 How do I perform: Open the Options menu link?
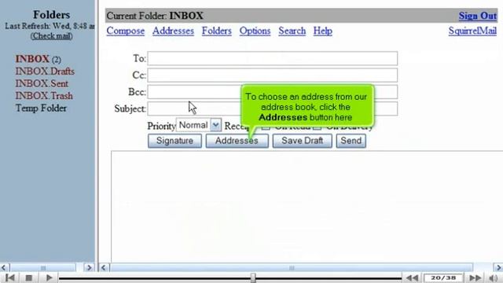pyautogui.click(x=255, y=31)
